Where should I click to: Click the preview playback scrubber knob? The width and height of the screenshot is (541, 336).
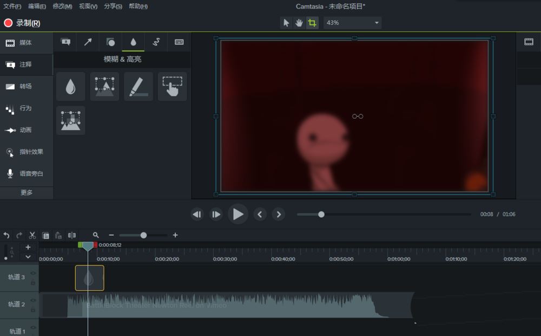click(x=321, y=215)
